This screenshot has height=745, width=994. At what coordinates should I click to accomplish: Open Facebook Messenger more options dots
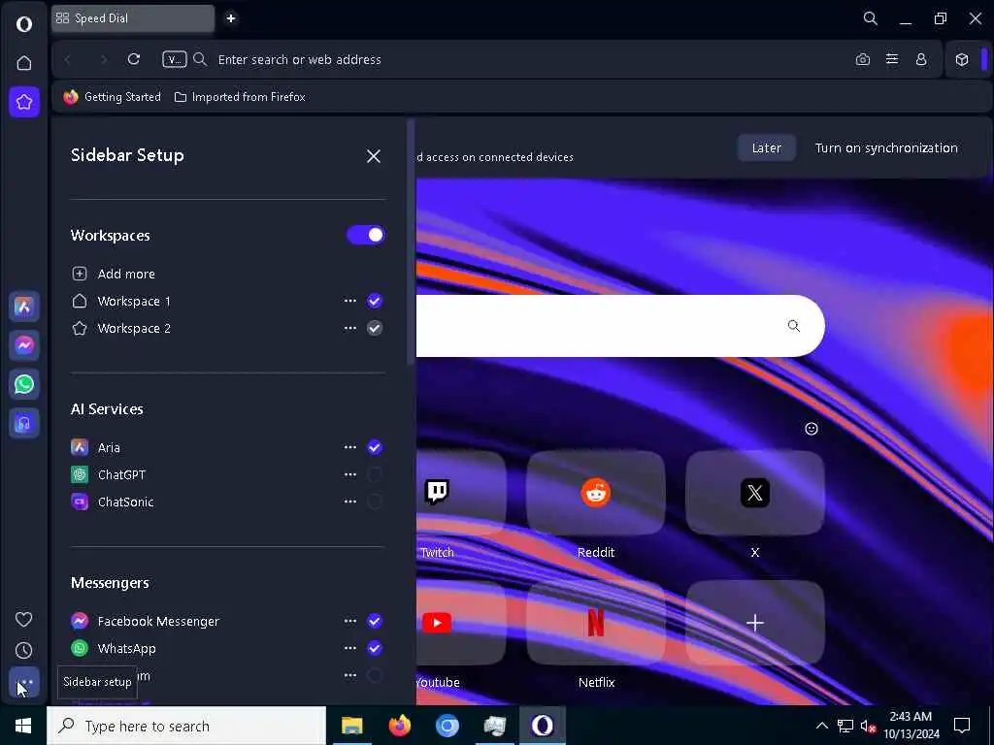(349, 621)
